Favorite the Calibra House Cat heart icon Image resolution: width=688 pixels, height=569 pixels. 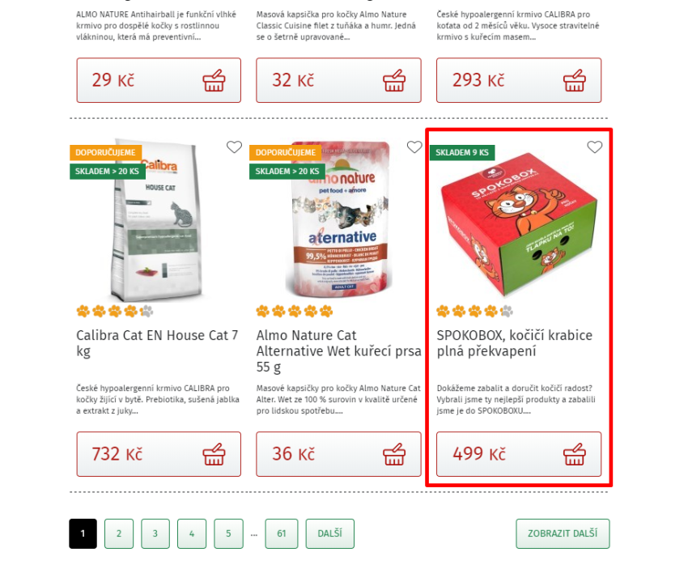[x=234, y=147]
